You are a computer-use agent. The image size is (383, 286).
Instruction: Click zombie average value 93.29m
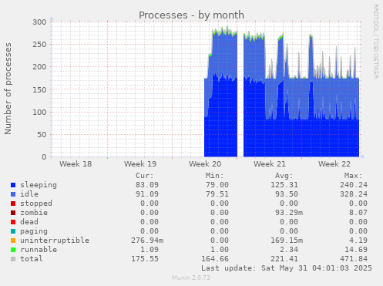pyautogui.click(x=289, y=213)
